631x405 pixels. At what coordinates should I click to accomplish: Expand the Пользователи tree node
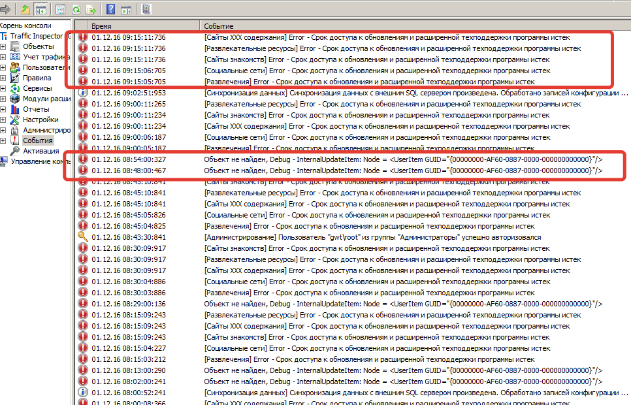3,68
